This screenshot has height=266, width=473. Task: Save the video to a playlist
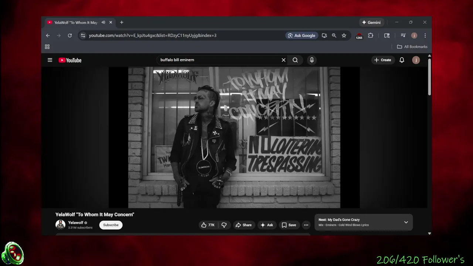pyautogui.click(x=289, y=225)
